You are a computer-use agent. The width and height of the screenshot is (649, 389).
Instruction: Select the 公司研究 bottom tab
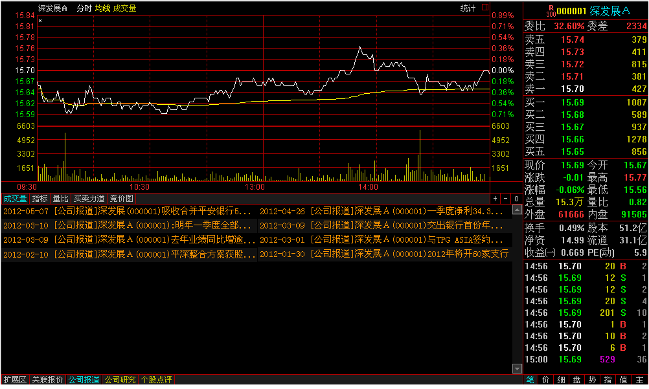coord(120,379)
